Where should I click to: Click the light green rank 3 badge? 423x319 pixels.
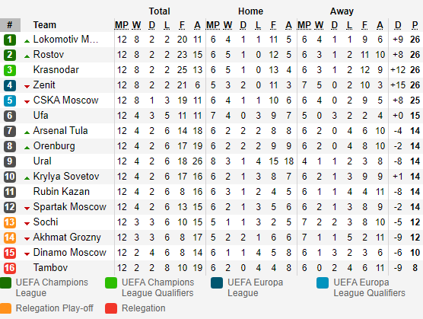[10, 70]
